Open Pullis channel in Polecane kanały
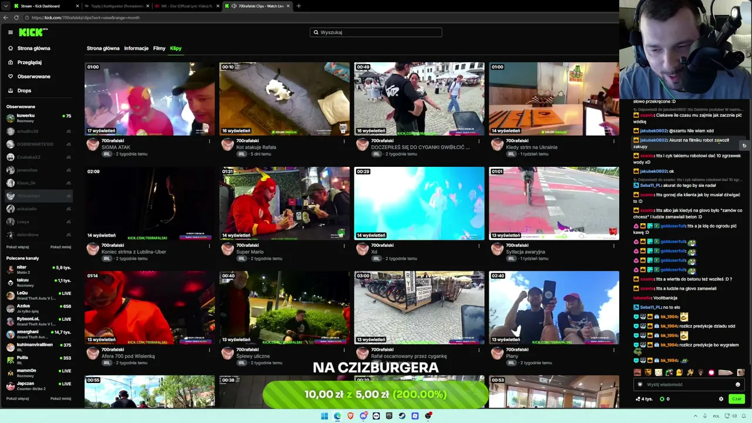The height and width of the screenshot is (423, 752). 39,360
